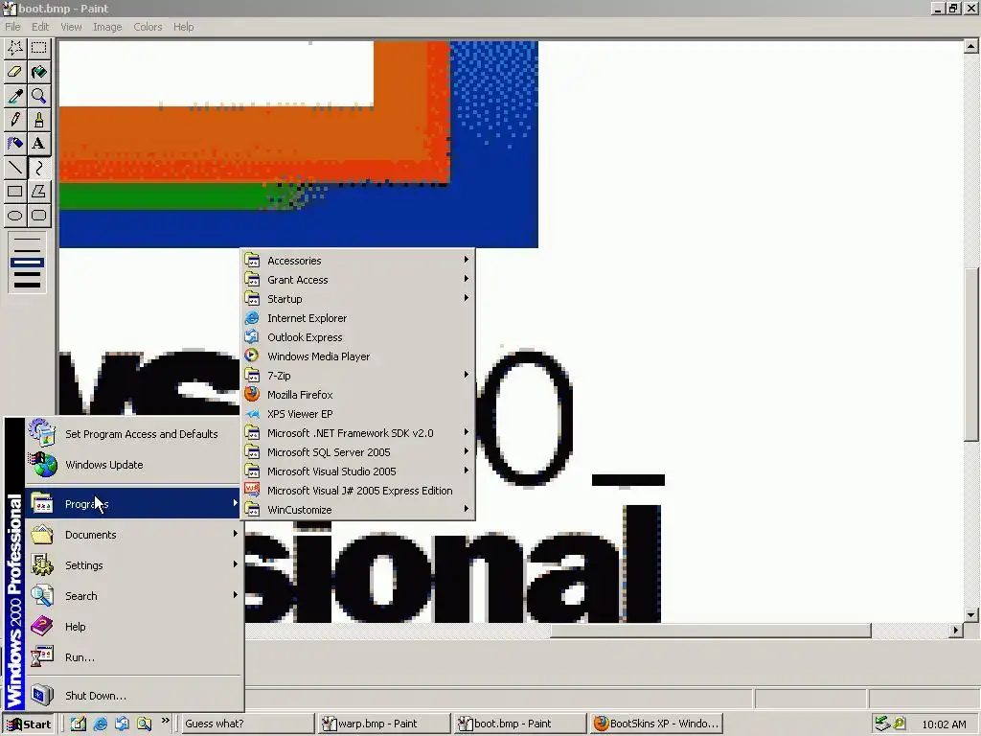Choose the thinnest line width option
The image size is (981, 736).
[x=27, y=239]
